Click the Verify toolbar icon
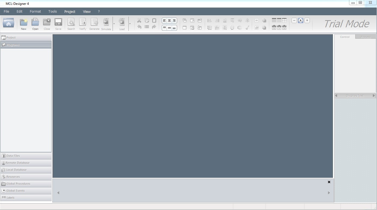Screen dimensions: 377x210 tap(83, 24)
